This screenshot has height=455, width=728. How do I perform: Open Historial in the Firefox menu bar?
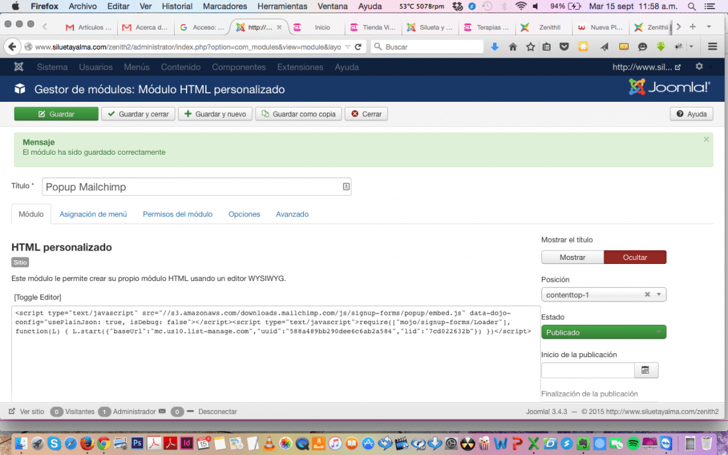[x=177, y=7]
